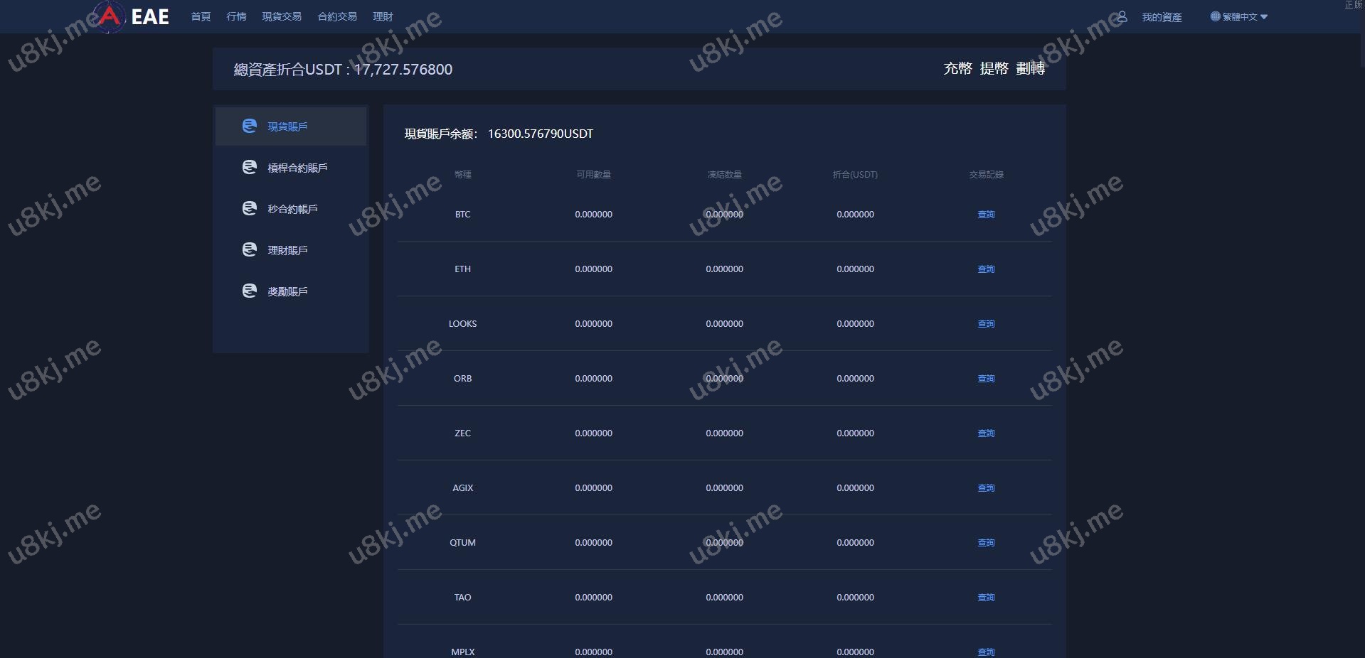The image size is (1365, 658).
Task: Open the 首頁 navigation item
Action: pos(201,16)
